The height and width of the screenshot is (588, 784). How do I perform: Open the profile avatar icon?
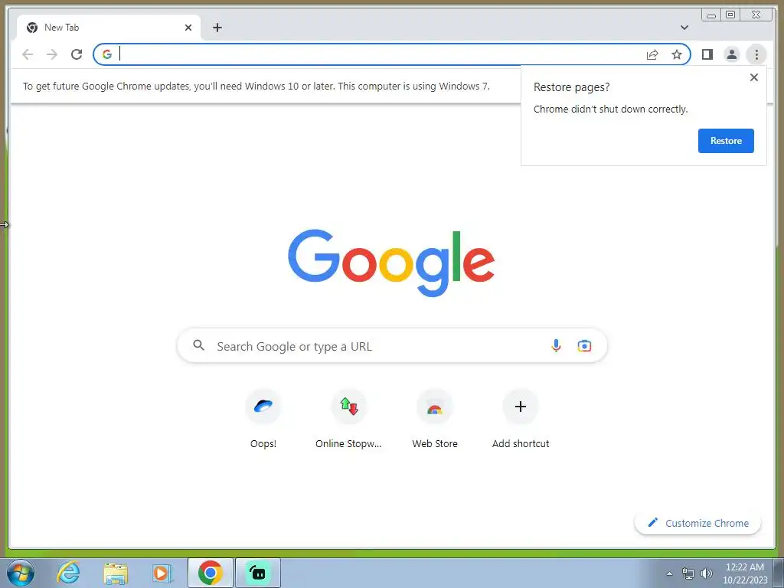(731, 54)
